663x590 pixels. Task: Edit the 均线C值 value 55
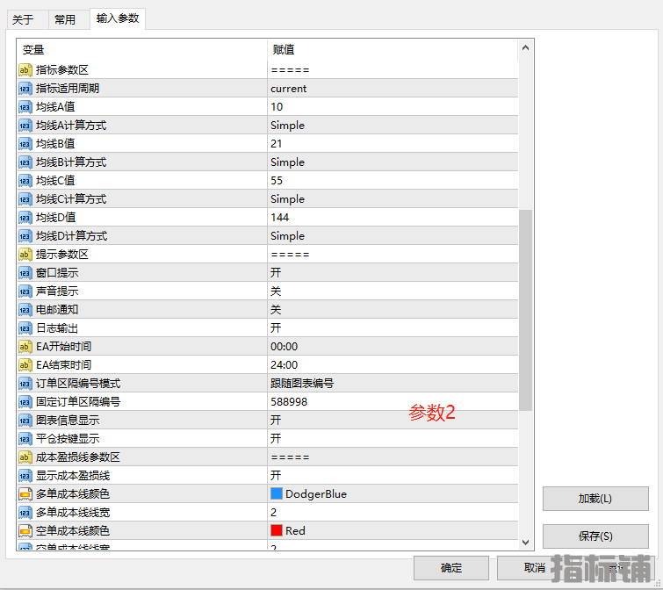click(393, 181)
